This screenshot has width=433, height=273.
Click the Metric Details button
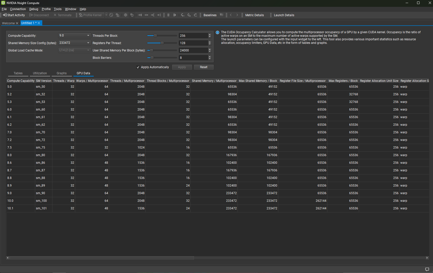click(x=254, y=15)
